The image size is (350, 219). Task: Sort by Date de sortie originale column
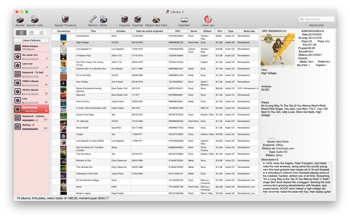tap(149, 31)
